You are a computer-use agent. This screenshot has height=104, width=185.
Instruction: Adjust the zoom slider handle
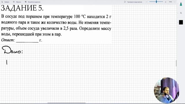[156, 2]
